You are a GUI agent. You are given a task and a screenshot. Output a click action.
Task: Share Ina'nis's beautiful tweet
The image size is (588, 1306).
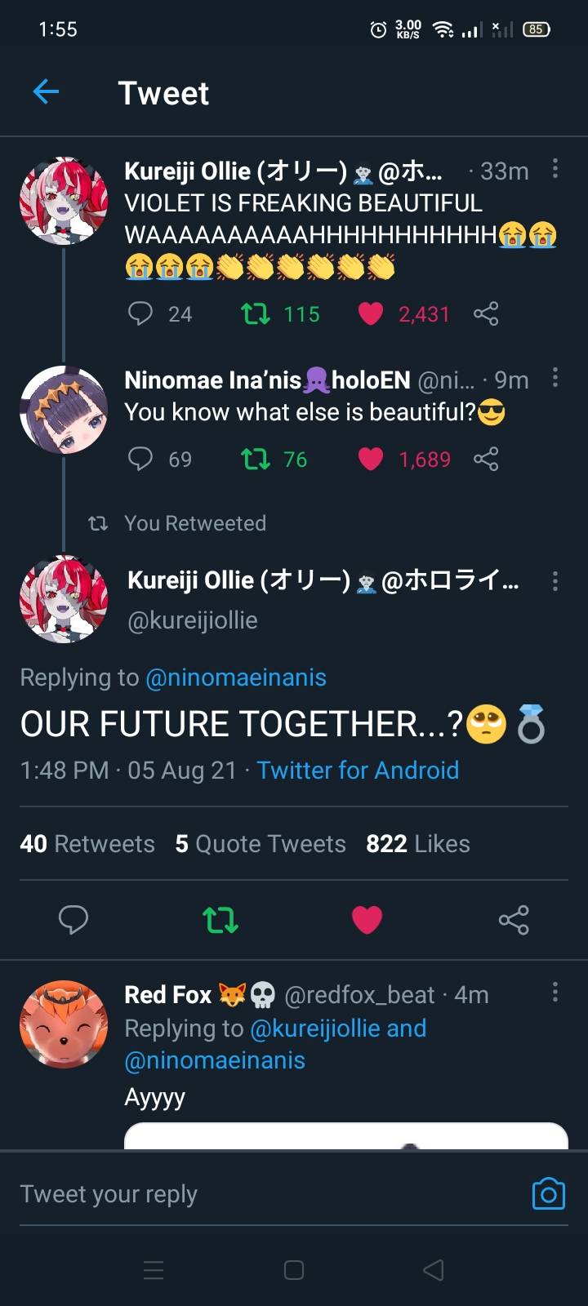(486, 459)
